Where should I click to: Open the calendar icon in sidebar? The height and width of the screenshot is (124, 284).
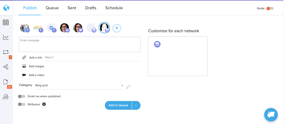tap(6, 22)
